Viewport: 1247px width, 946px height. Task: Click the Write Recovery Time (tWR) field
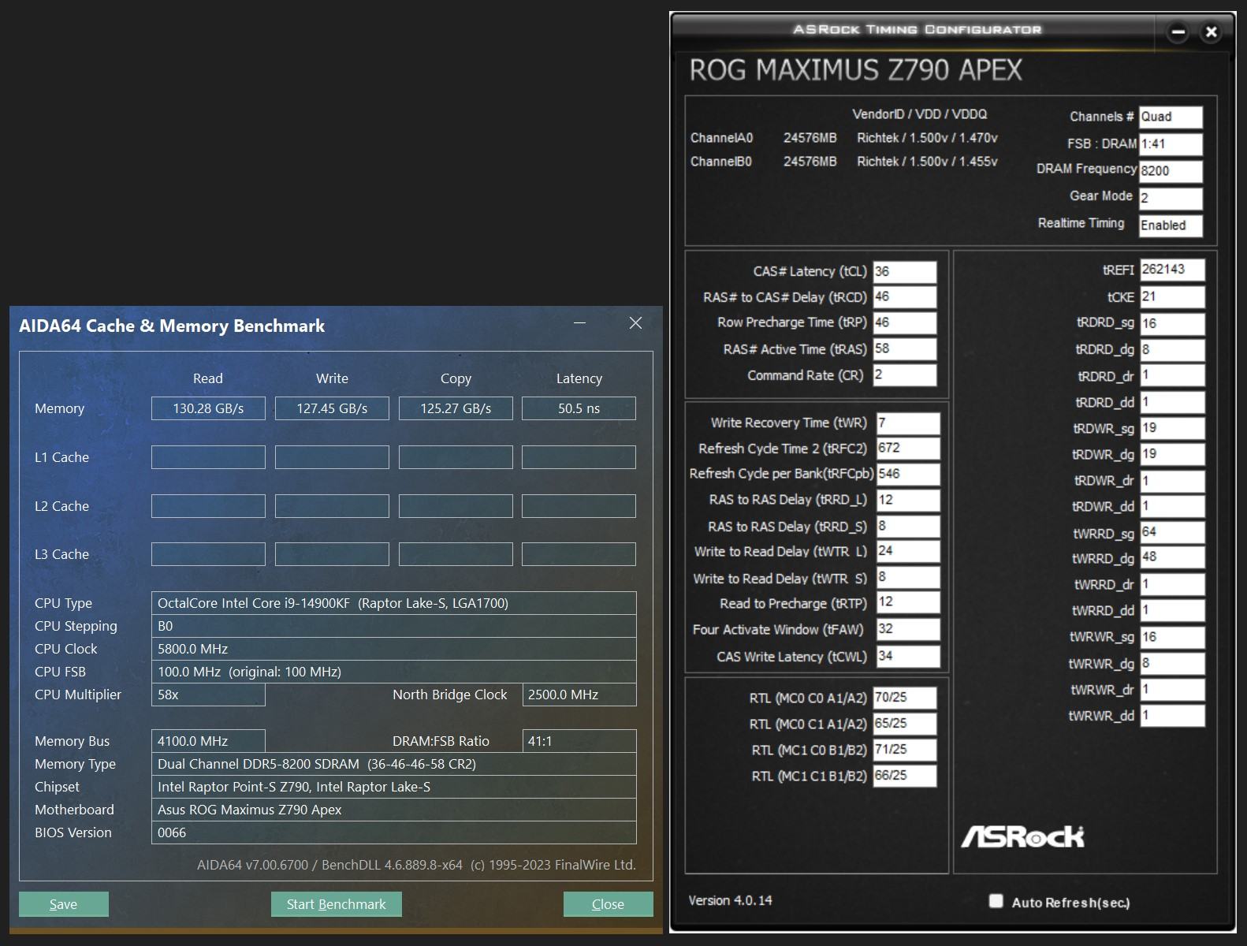tap(908, 423)
